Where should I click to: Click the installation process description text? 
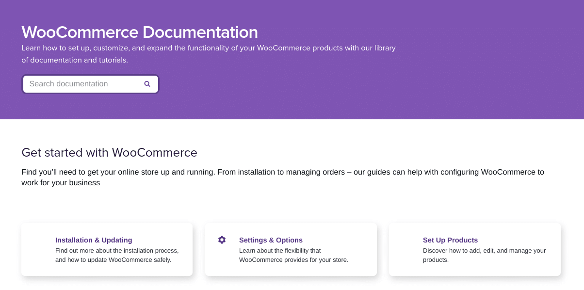tap(117, 255)
